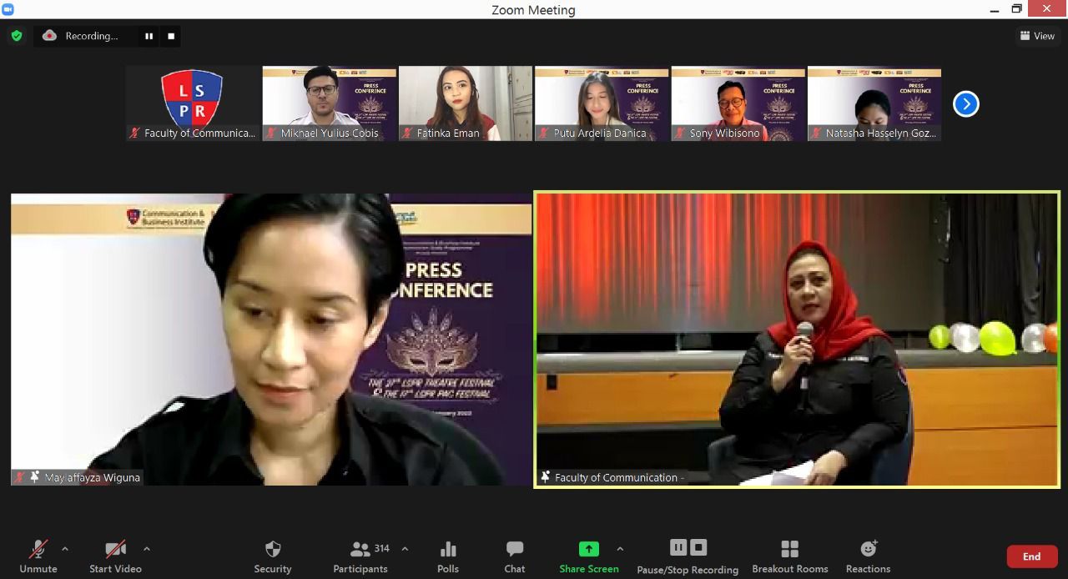Open the Polls icon
This screenshot has height=579, width=1068.
tap(448, 556)
